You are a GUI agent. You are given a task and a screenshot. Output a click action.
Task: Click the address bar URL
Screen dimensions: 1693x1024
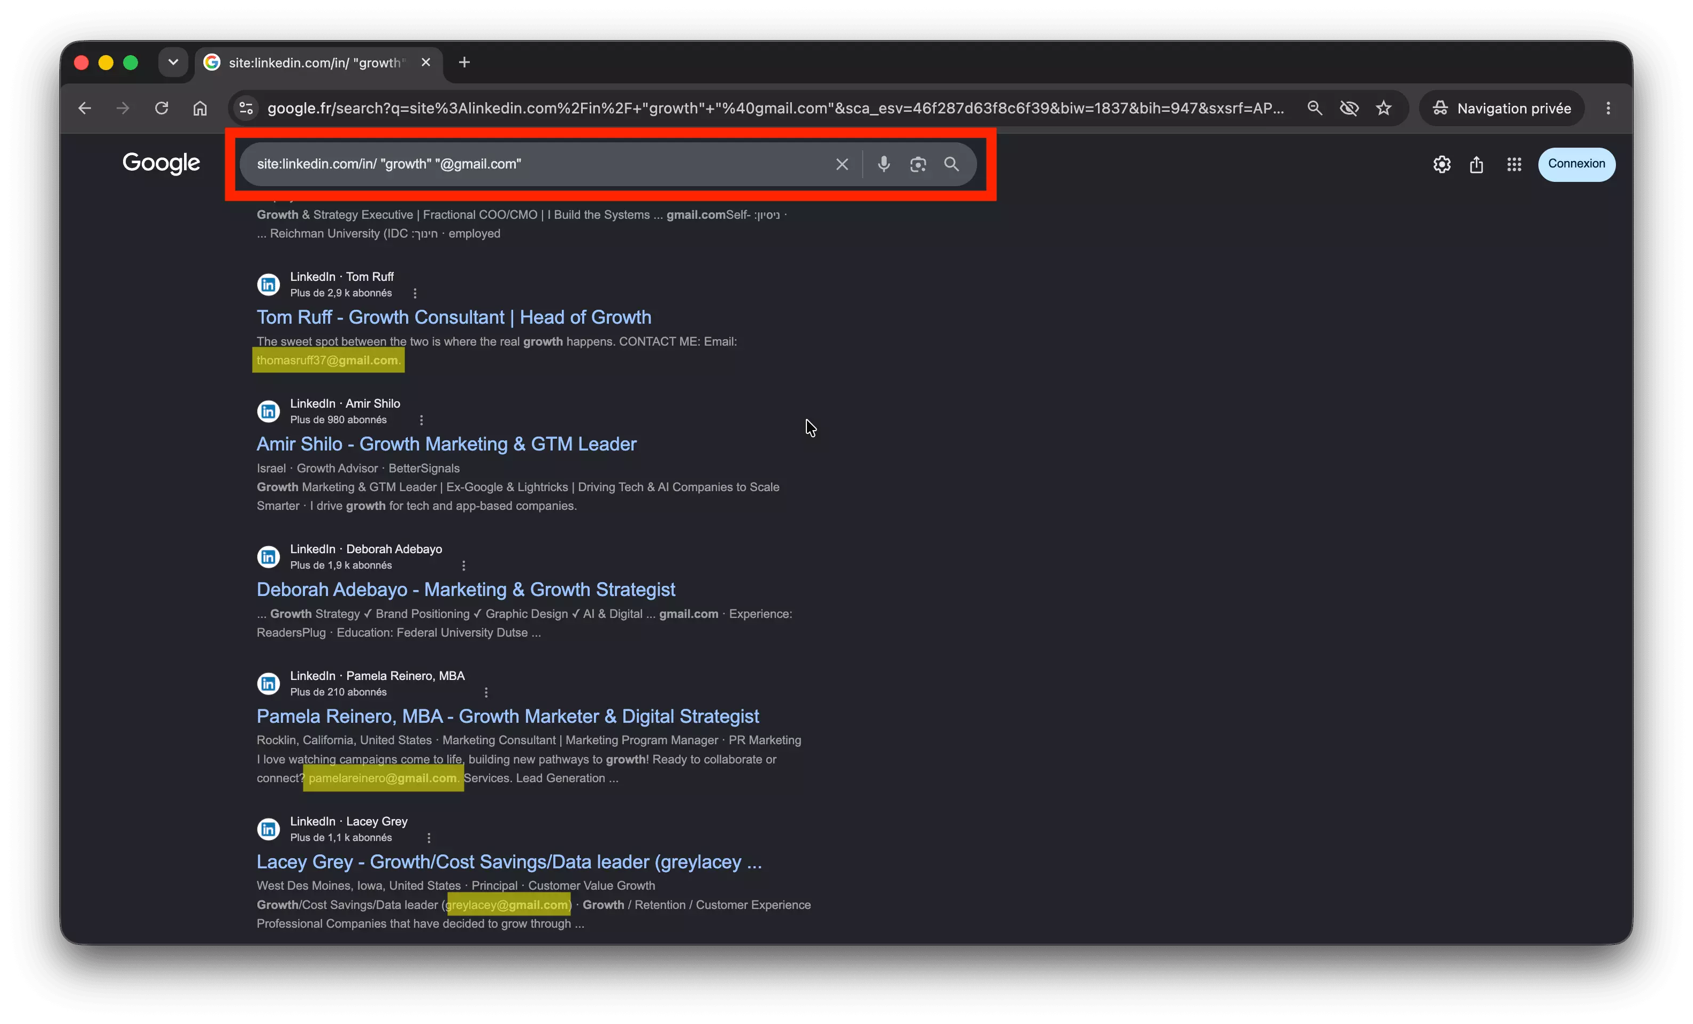pos(775,108)
